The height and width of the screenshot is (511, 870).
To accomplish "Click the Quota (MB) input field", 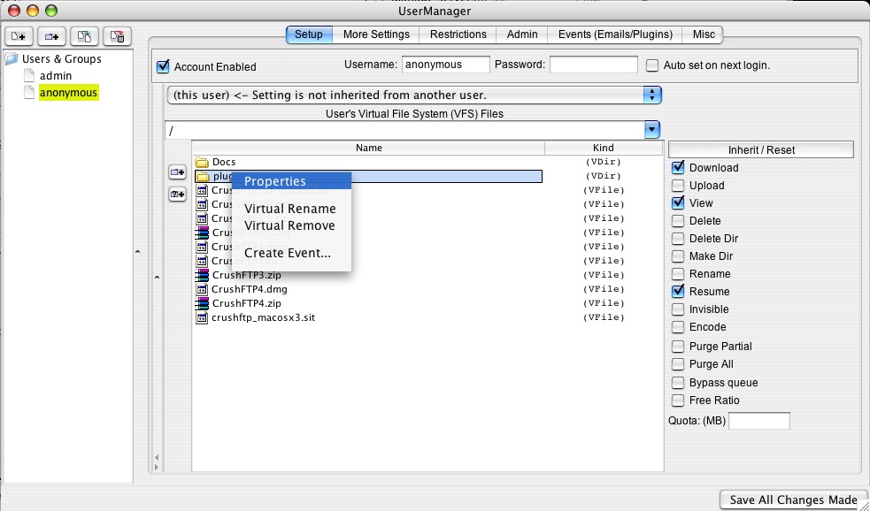I will pyautogui.click(x=758, y=421).
